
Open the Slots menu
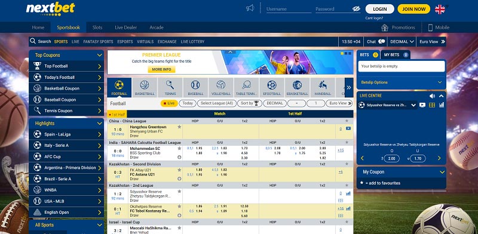pos(97,27)
